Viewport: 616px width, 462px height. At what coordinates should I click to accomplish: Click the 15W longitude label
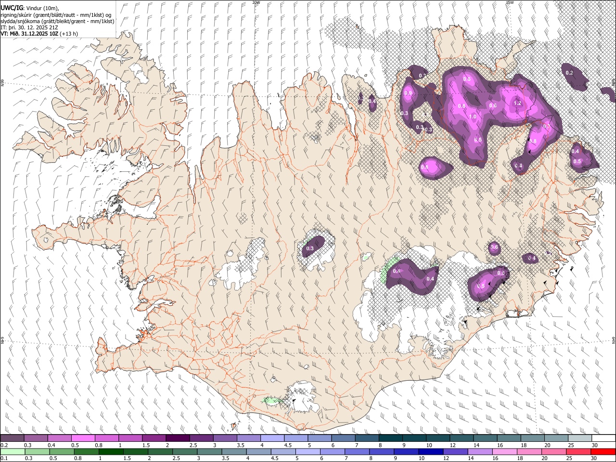click(x=510, y=2)
